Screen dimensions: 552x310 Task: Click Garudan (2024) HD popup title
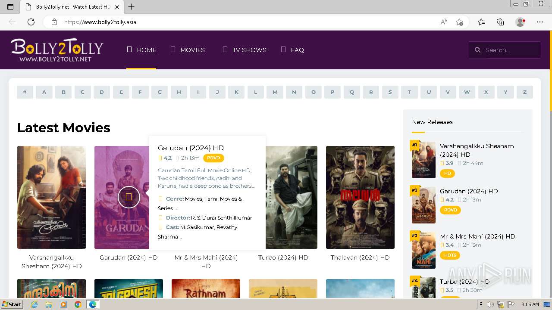click(x=191, y=148)
